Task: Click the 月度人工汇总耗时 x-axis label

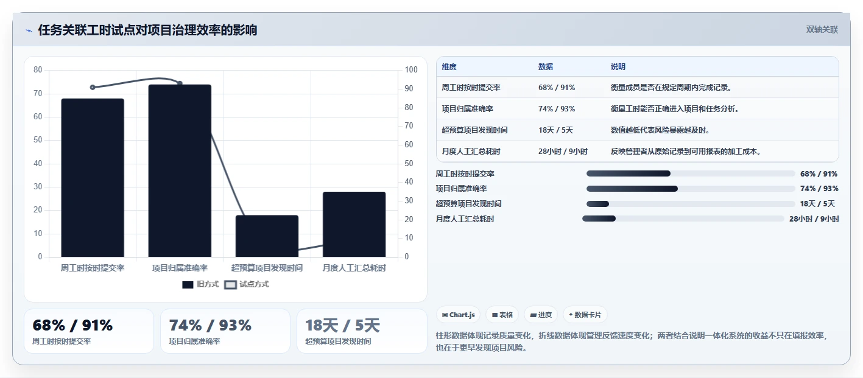Action: point(354,268)
